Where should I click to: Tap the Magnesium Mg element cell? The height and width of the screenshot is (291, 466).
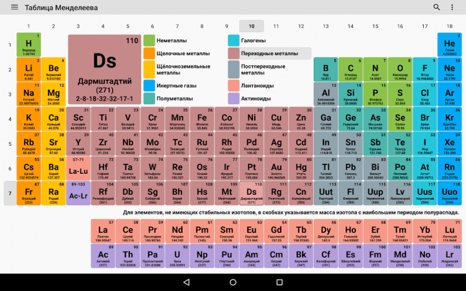pos(53,94)
